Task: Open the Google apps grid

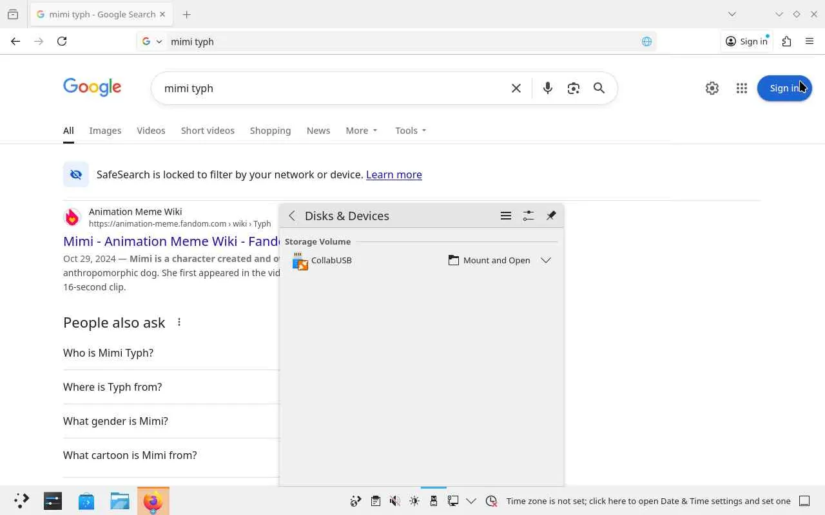Action: pos(742,88)
